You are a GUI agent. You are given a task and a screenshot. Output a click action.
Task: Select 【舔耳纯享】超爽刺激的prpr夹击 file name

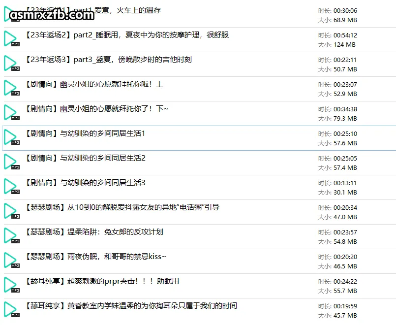point(102,281)
